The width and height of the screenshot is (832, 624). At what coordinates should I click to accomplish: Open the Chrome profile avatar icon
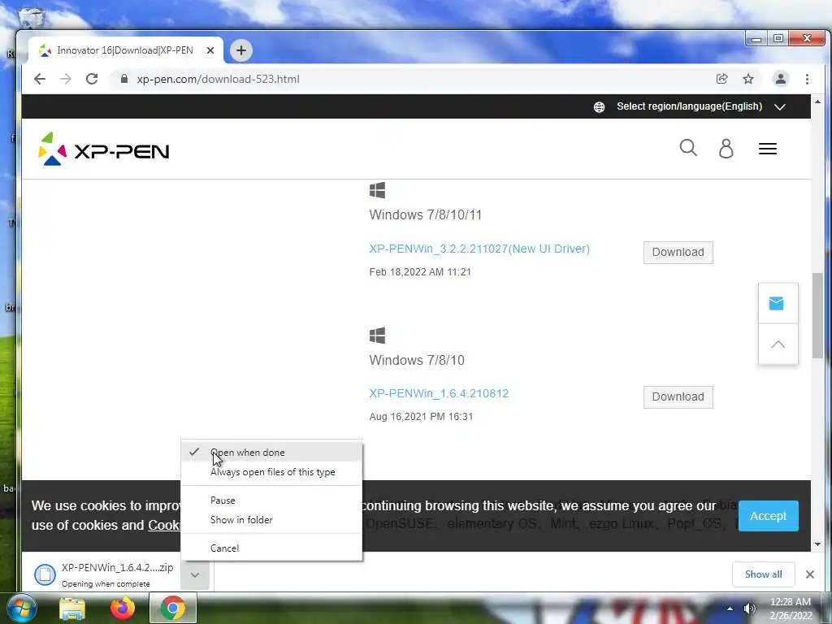pos(781,79)
